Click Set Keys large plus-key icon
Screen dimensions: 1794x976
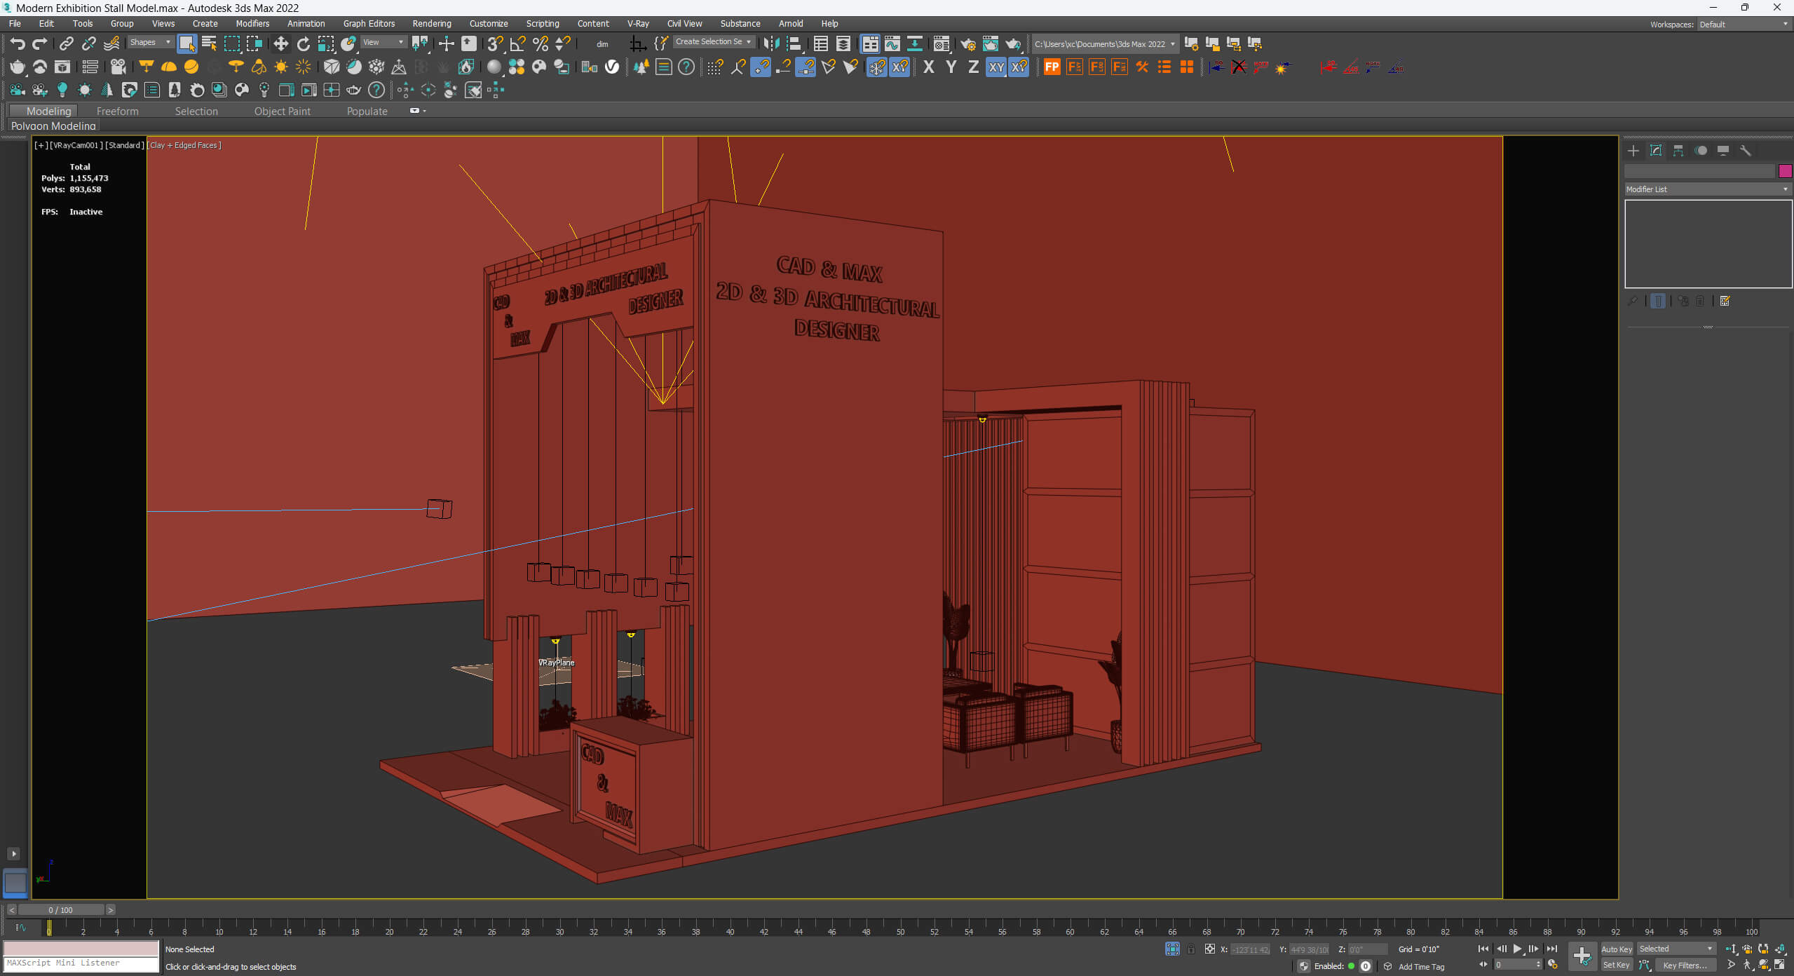[1582, 956]
